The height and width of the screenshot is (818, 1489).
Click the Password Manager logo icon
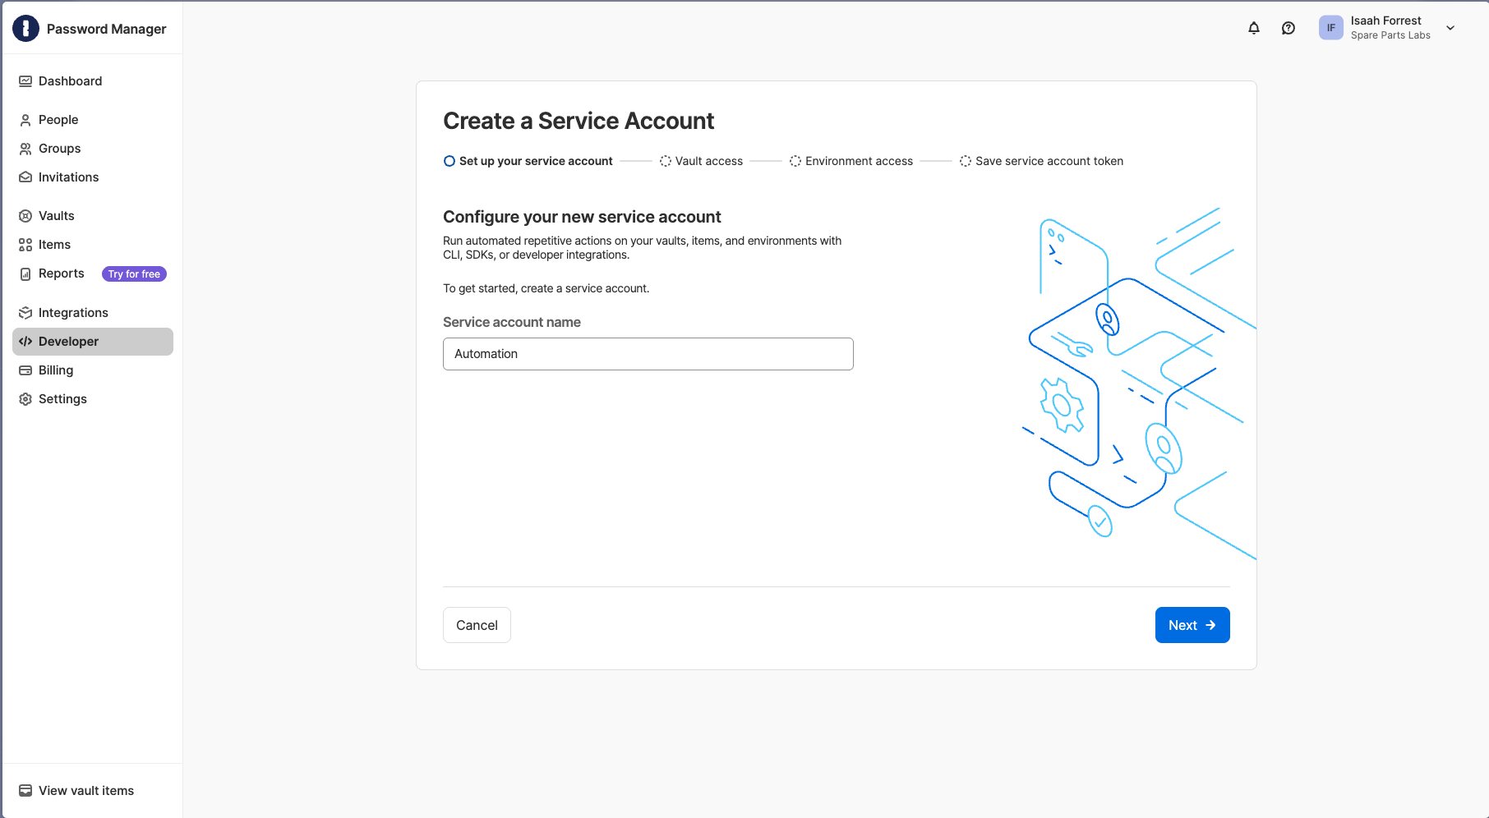25,29
